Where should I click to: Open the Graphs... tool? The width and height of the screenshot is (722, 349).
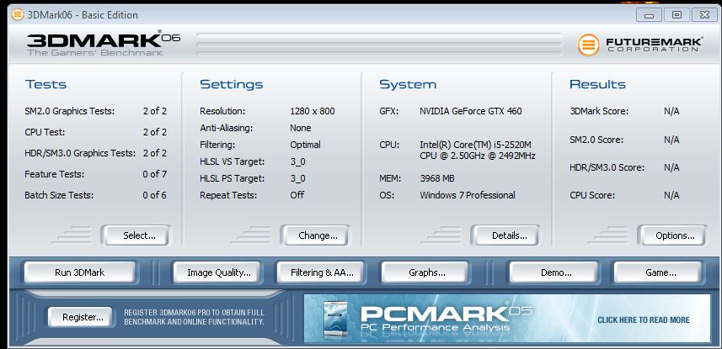pos(425,272)
